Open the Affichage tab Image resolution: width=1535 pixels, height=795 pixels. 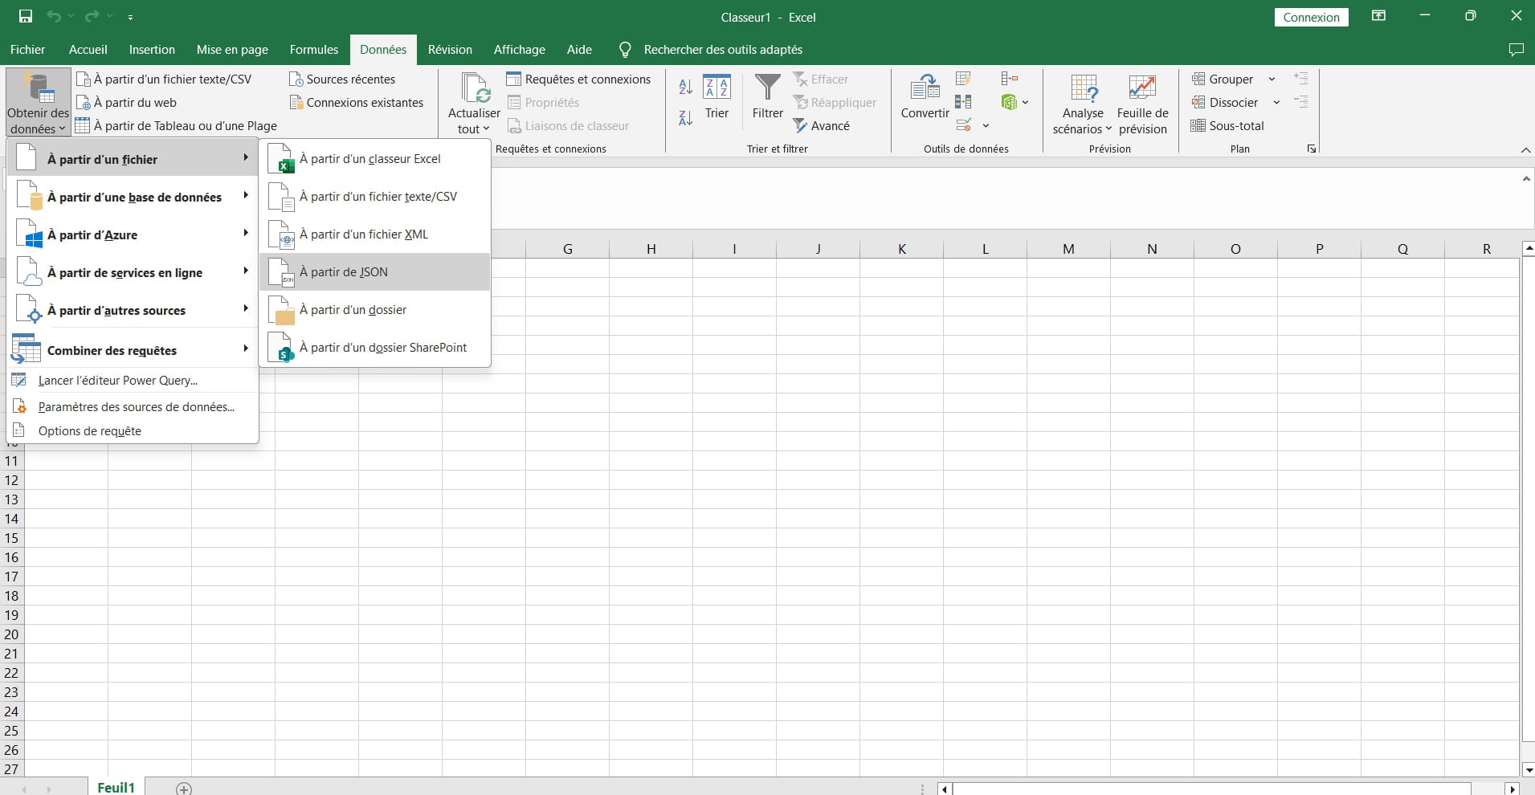(x=520, y=50)
